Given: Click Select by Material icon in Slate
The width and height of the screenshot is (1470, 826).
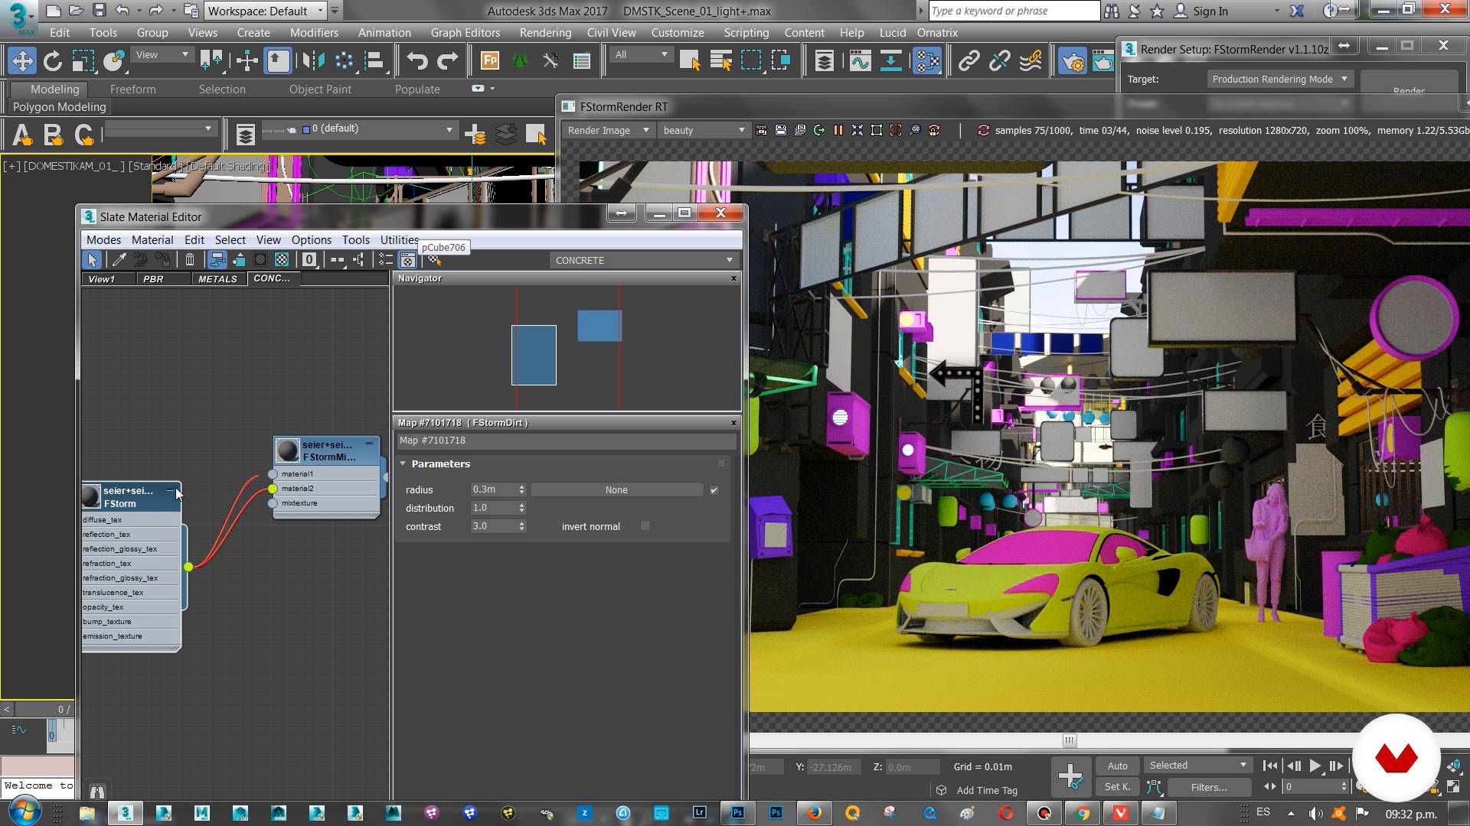Looking at the screenshot, I should (435, 261).
